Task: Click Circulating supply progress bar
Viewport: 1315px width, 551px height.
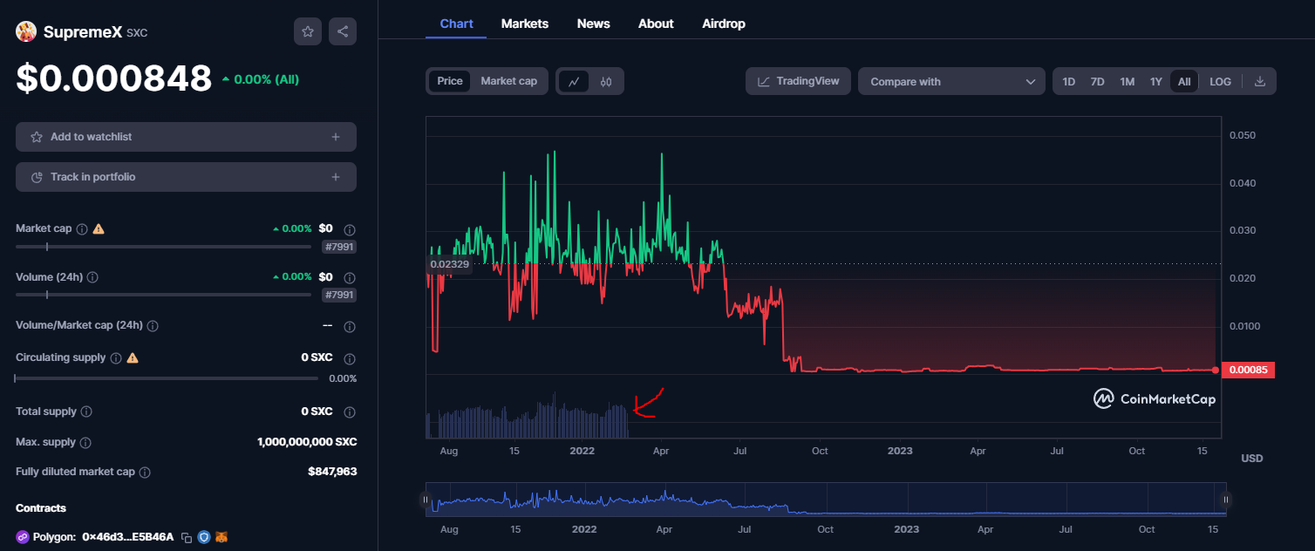Action: 167,378
